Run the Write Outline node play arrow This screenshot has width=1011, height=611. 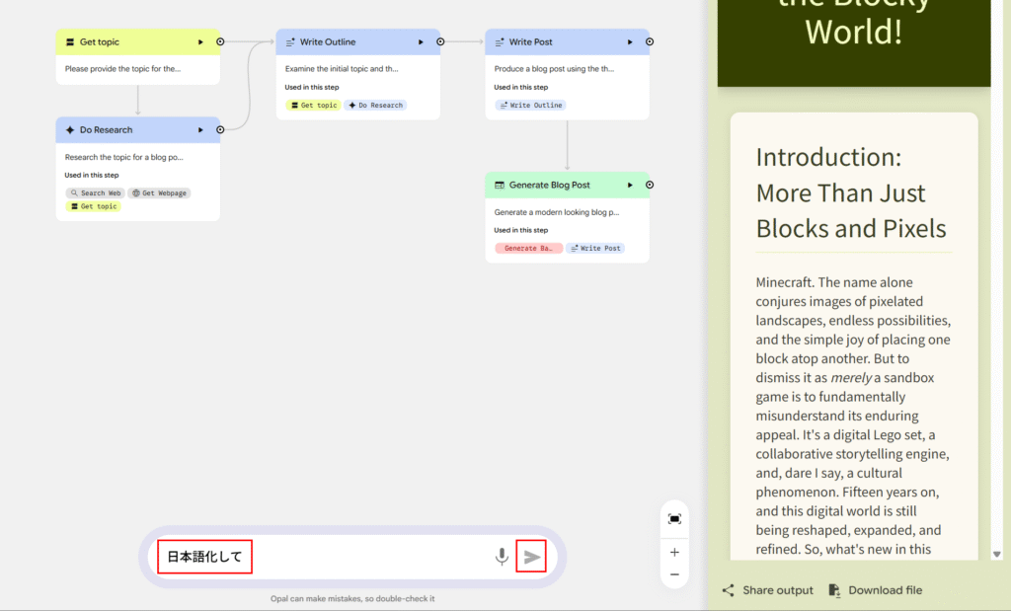coord(421,42)
